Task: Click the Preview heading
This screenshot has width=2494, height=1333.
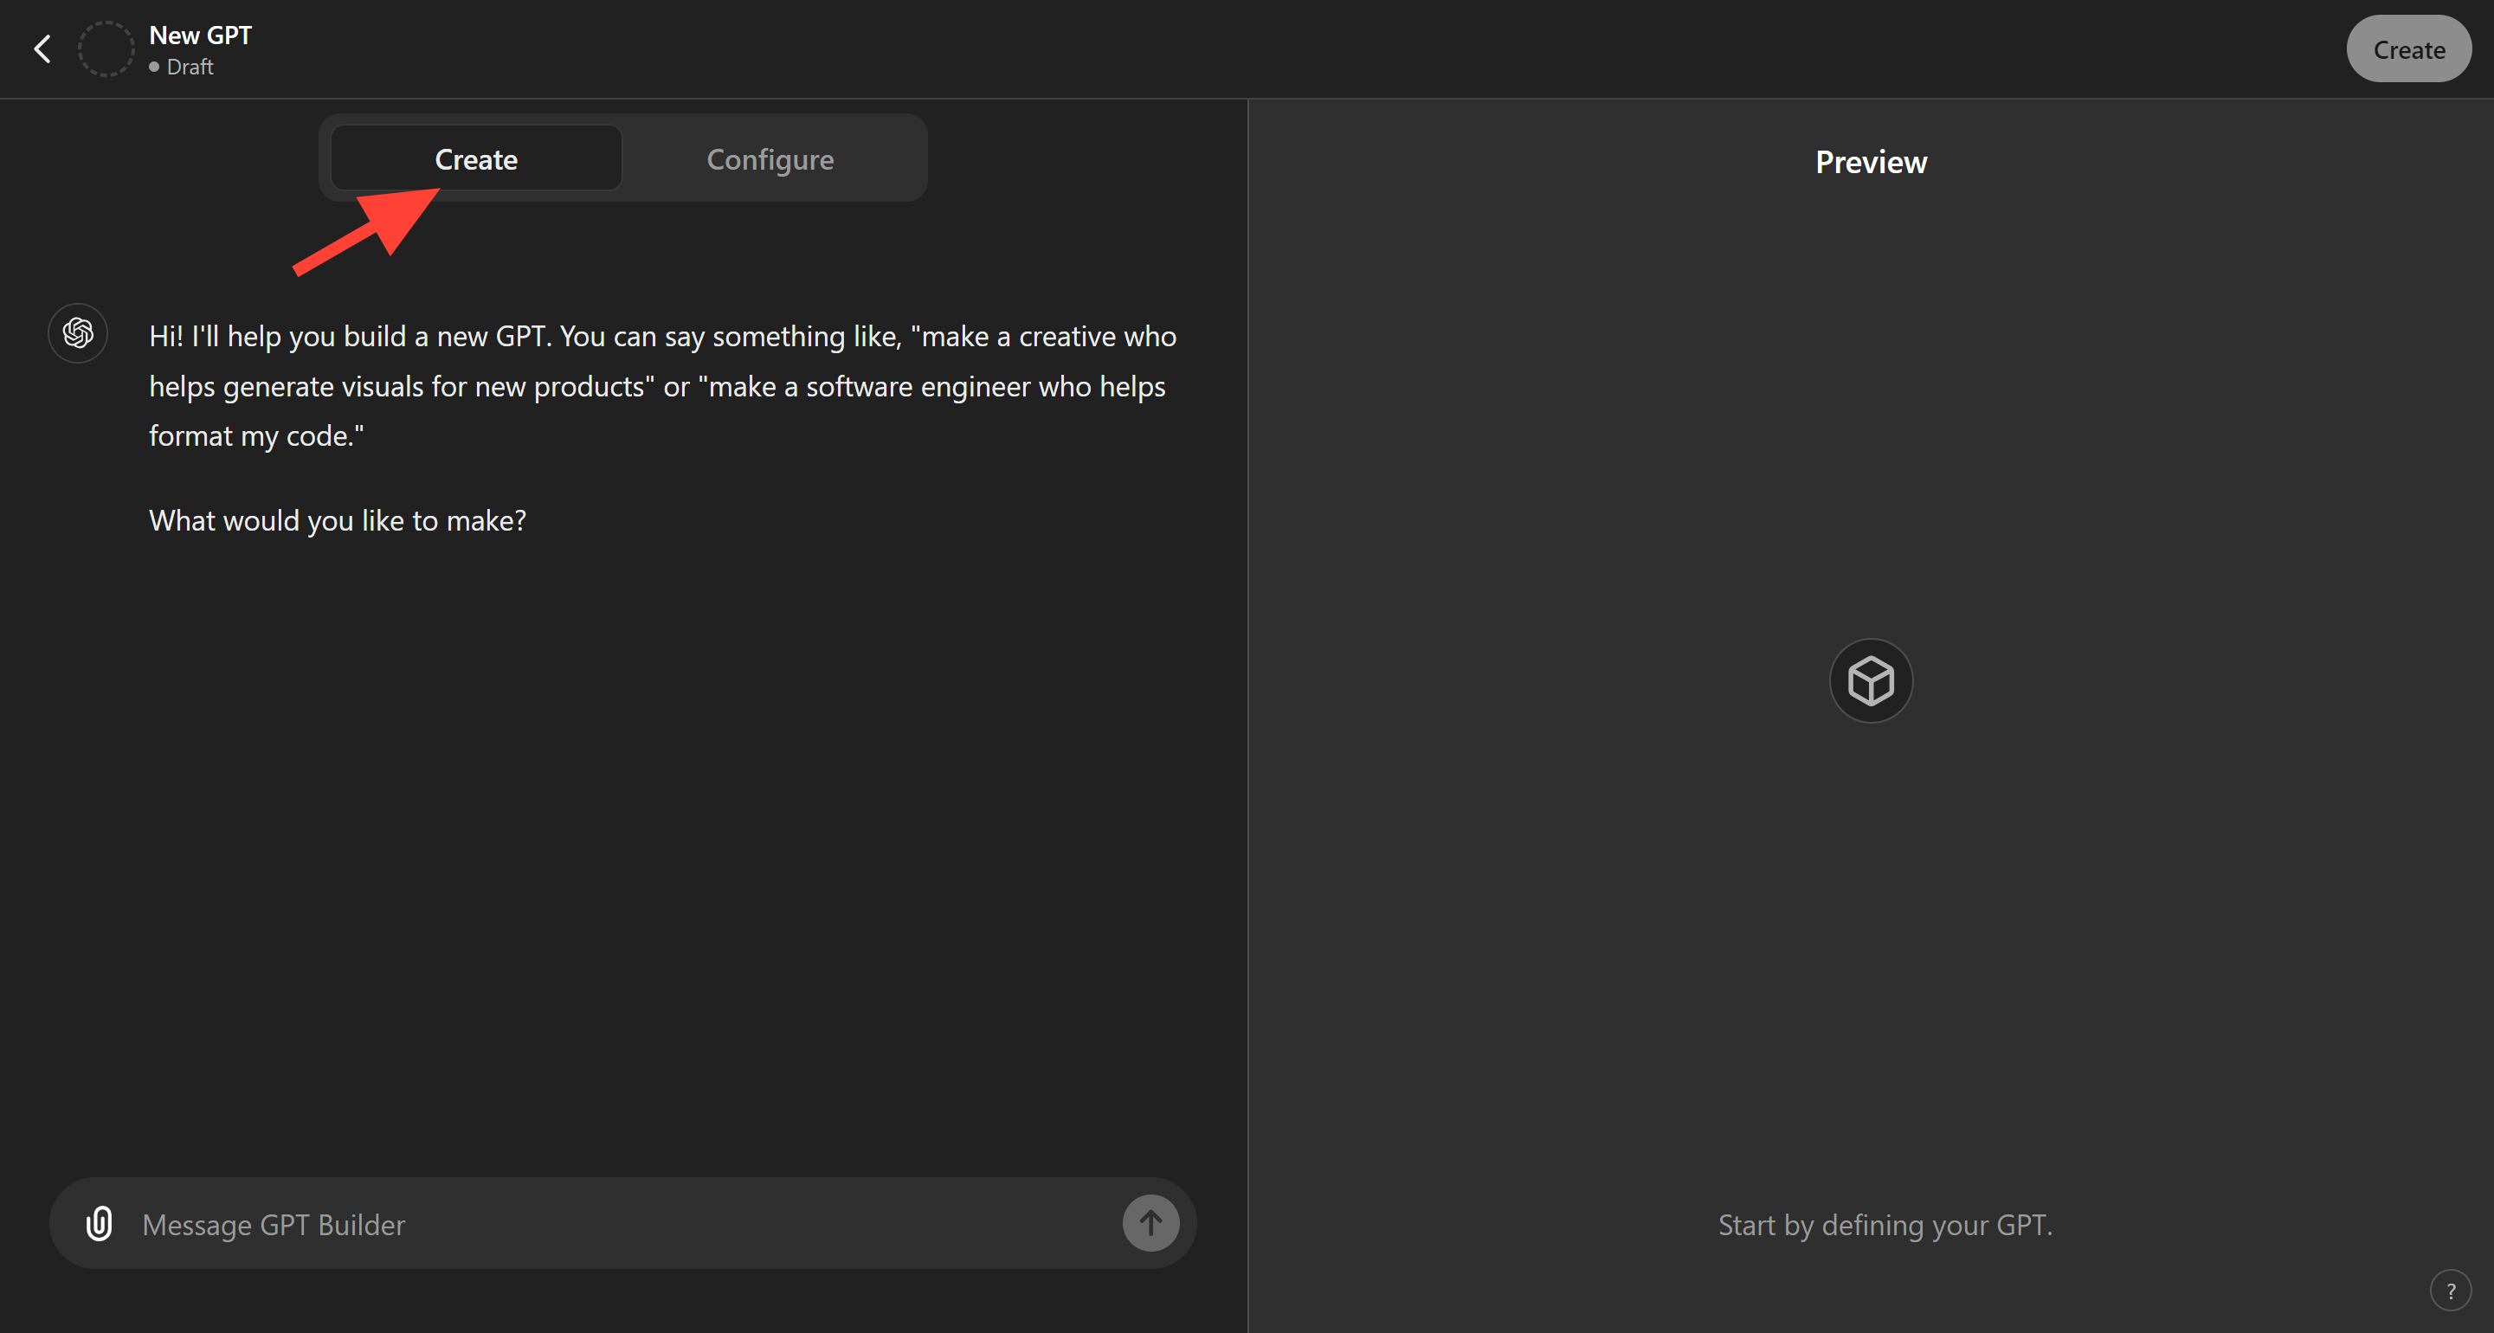Action: (x=1871, y=163)
